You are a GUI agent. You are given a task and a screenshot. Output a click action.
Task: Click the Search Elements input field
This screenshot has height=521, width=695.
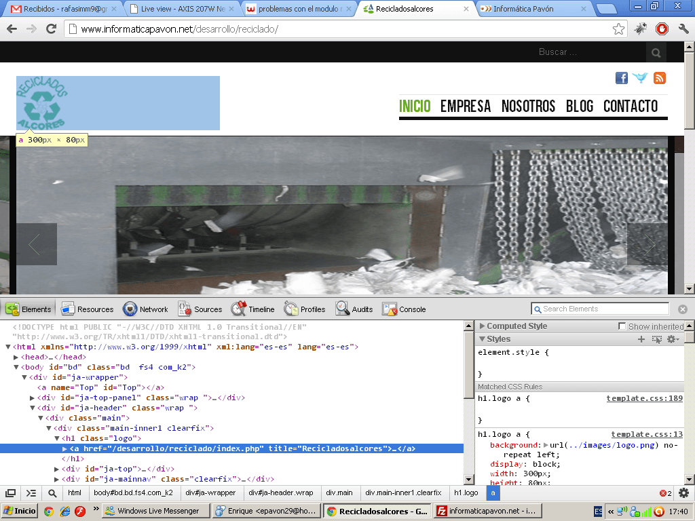click(x=600, y=309)
